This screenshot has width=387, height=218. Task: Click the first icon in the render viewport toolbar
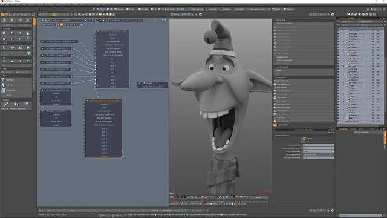(x=171, y=197)
